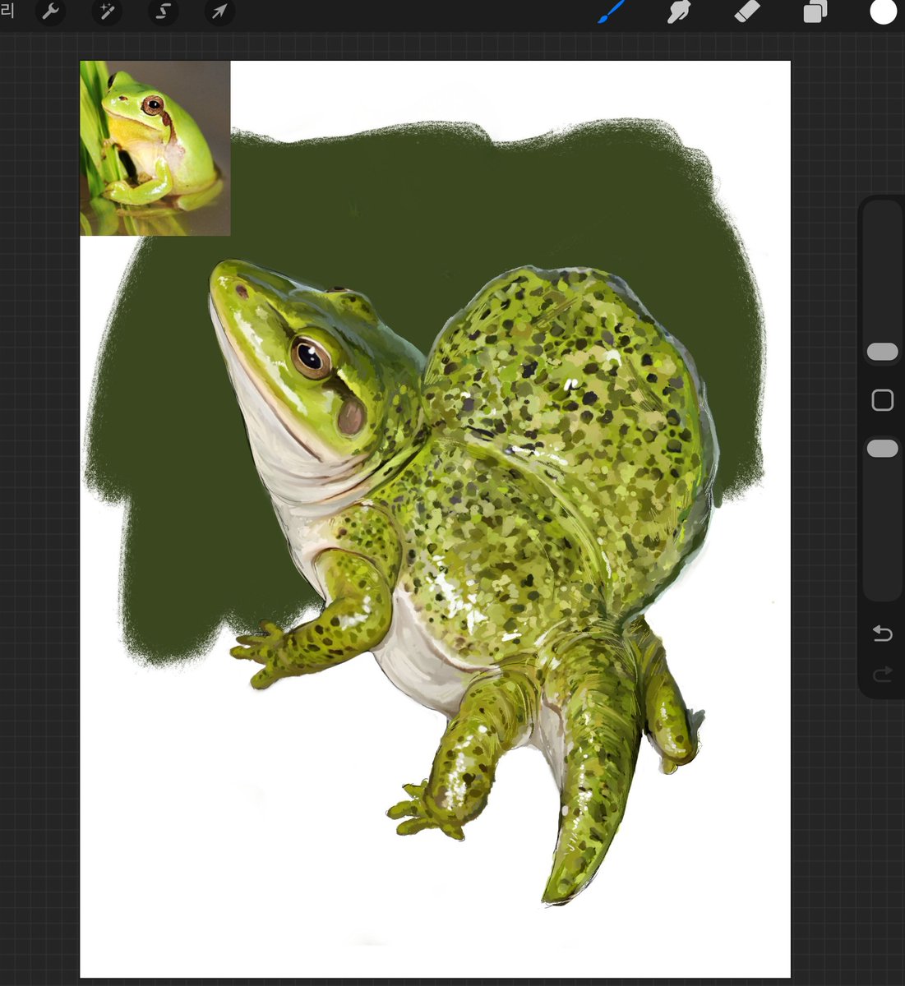Select the Brush tool
Screen dimensions: 905x986
pyautogui.click(x=611, y=12)
